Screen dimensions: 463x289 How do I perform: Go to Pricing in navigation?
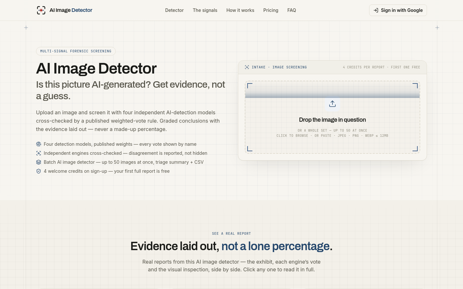tap(271, 10)
